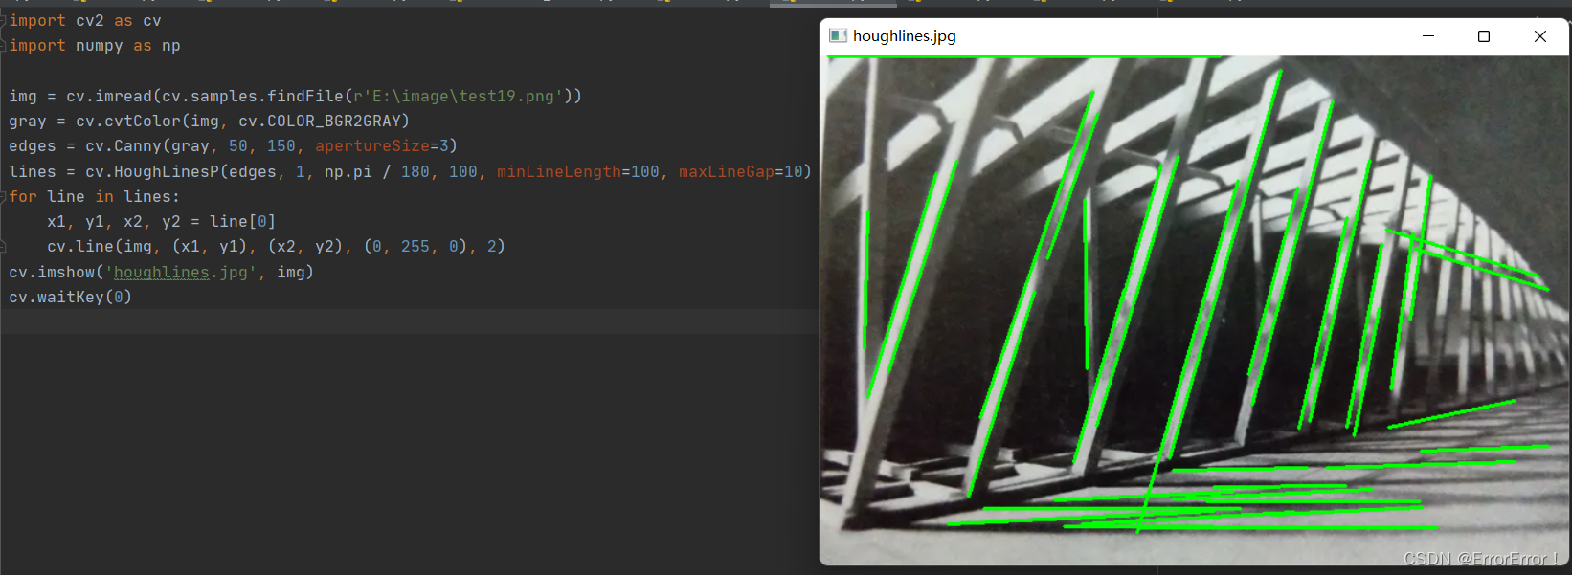Click the houghlines.jpg title bar text
1572x575 pixels.
(x=905, y=35)
